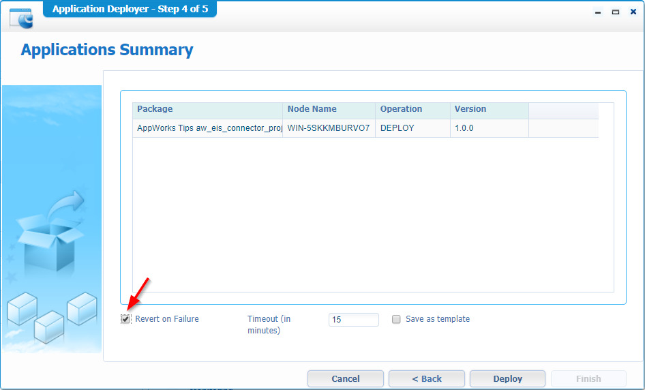The width and height of the screenshot is (645, 390).
Task: Click the WIN-5SKKMBURVO7 node name cell
Action: (329, 128)
